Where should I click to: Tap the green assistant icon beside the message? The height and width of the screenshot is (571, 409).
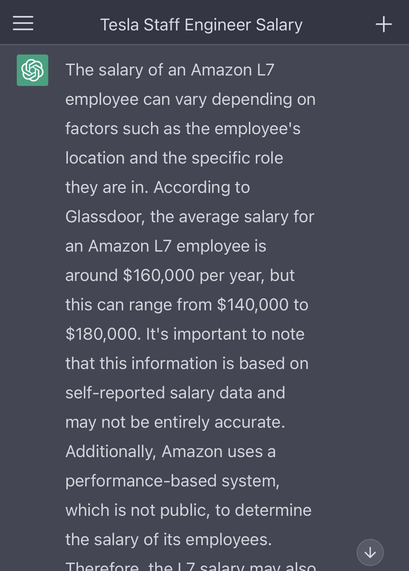pyautogui.click(x=33, y=70)
